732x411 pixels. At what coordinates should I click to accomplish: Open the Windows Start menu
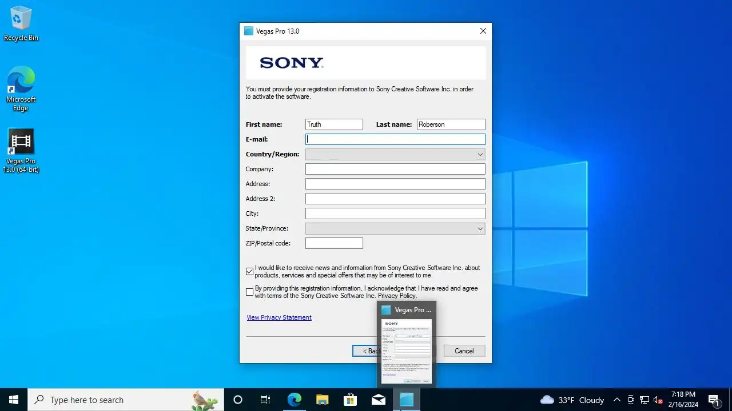click(x=14, y=400)
